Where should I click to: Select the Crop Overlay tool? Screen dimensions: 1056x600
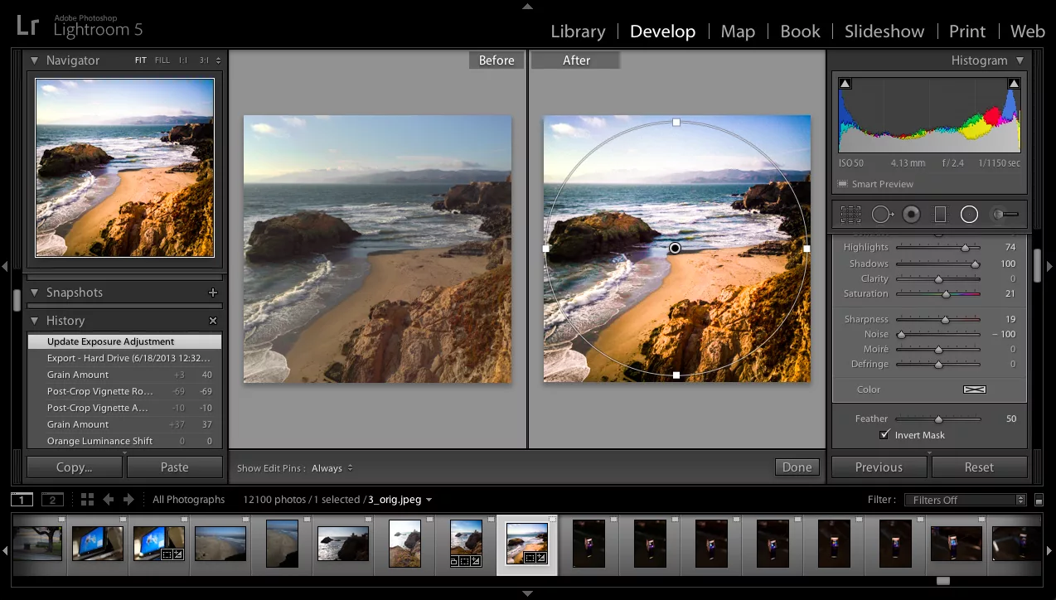coord(850,215)
